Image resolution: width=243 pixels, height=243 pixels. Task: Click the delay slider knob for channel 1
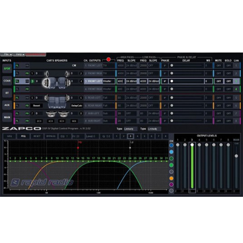pos(172,66)
